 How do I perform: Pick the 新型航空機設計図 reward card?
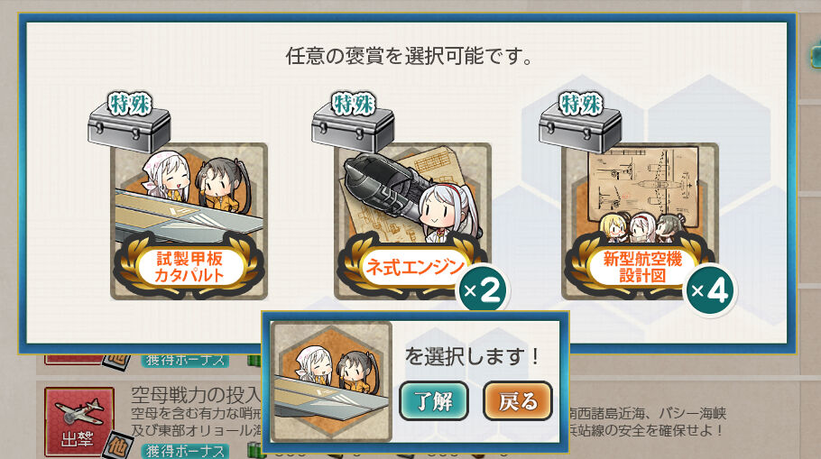tap(640, 221)
